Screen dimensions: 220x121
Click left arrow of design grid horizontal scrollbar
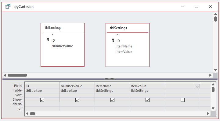coord(27,113)
